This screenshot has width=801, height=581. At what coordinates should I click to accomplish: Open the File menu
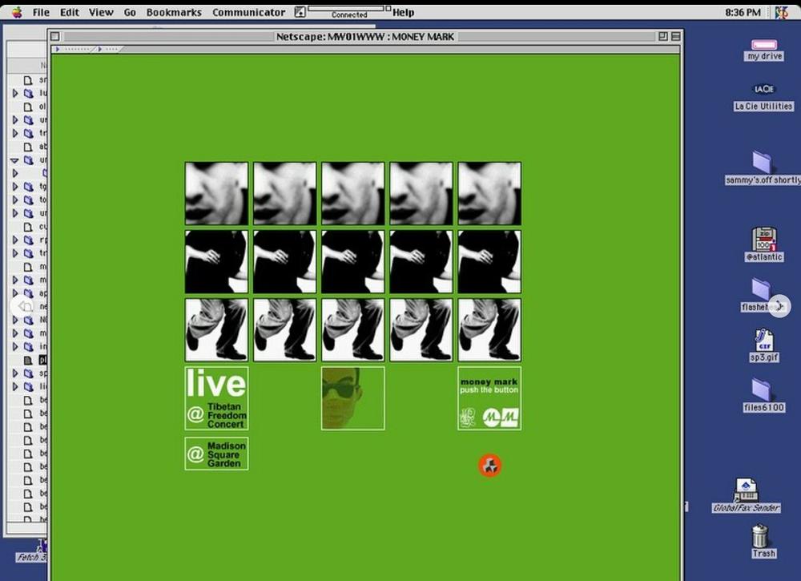tap(41, 12)
